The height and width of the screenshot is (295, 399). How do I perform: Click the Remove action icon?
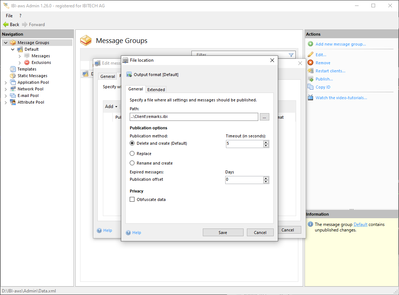click(x=310, y=63)
